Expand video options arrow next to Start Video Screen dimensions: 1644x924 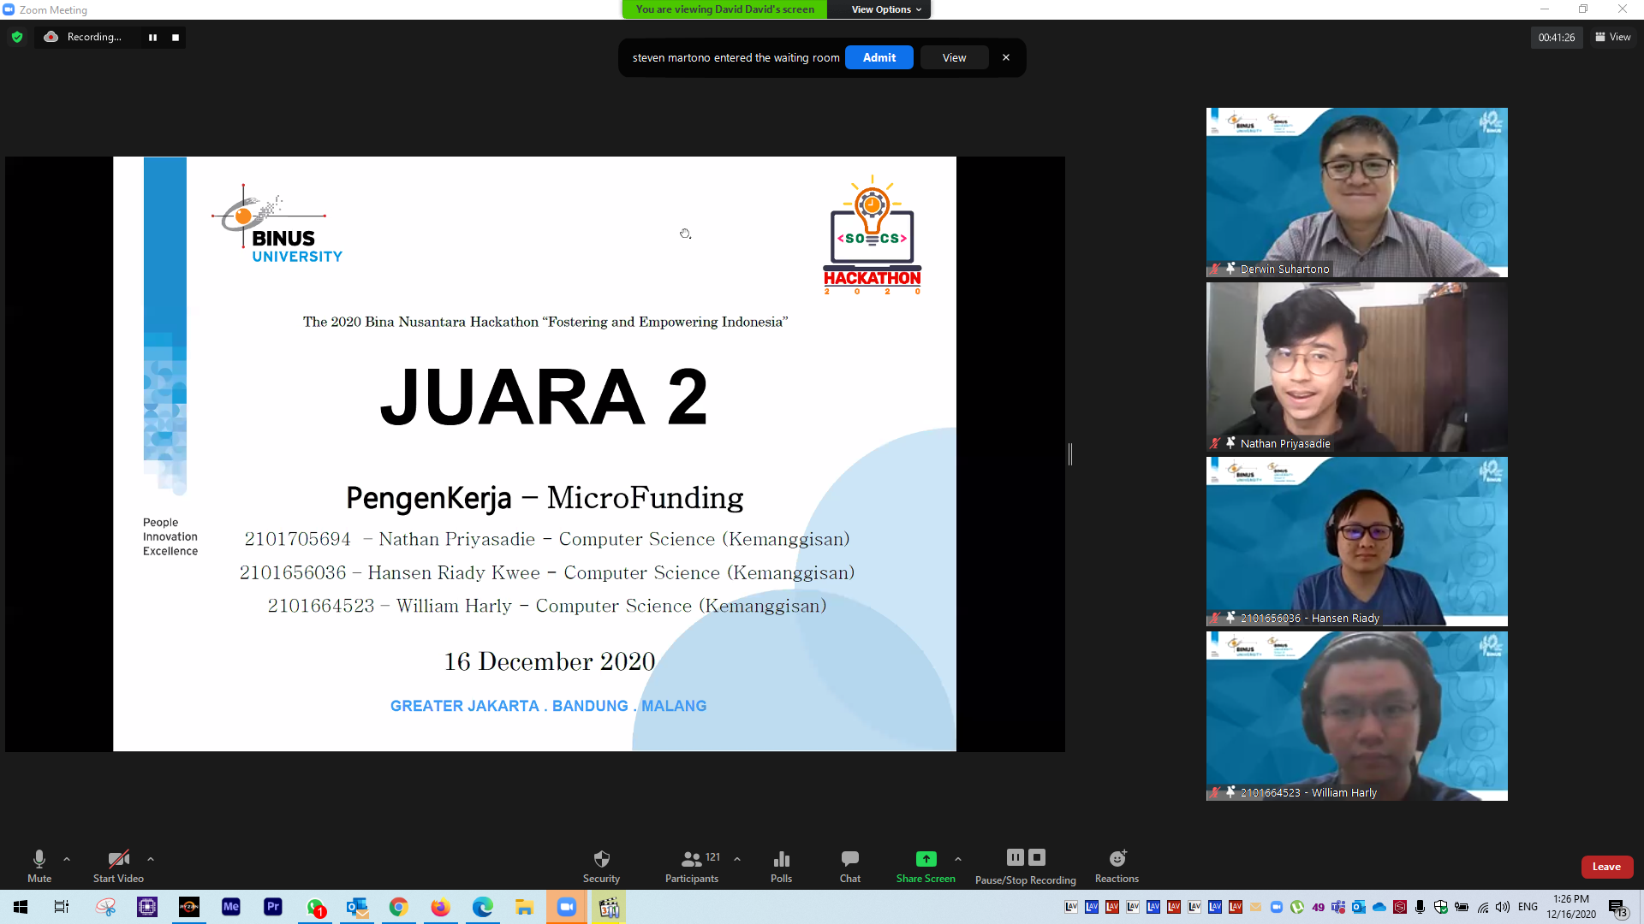coord(151,859)
